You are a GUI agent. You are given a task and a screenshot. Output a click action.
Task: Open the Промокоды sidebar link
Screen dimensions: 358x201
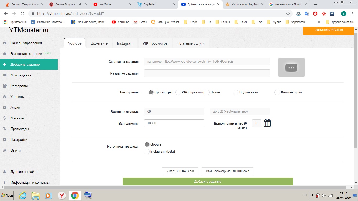pos(20,129)
